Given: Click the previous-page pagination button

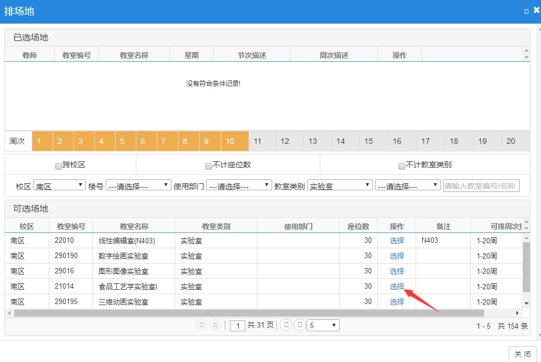Looking at the screenshot, I should tap(216, 325).
